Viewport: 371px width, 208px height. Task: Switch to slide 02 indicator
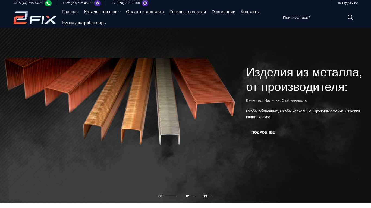(x=189, y=196)
